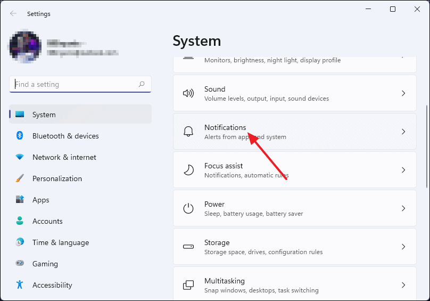Open Storage settings page
Viewport: 430px width, 301px height.
click(295, 247)
